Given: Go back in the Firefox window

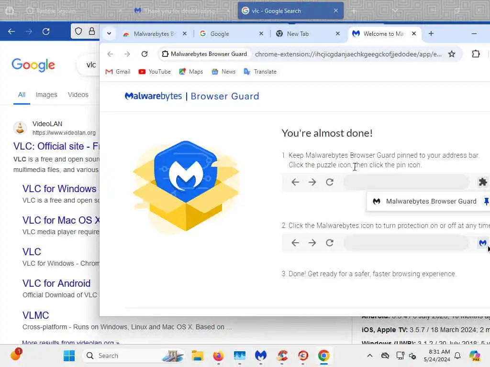Looking at the screenshot, I should pyautogui.click(x=11, y=32).
